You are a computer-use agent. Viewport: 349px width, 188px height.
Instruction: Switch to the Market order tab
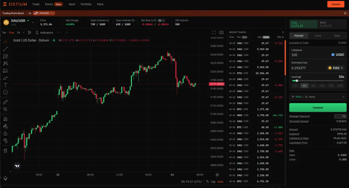point(299,36)
